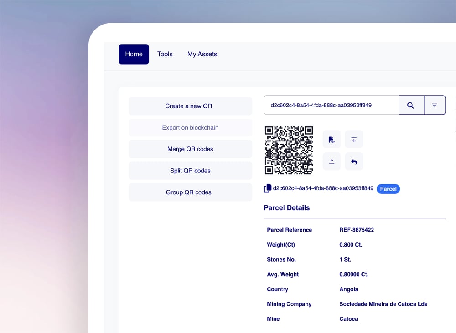Click the reply back-arrow icon
Viewport: 456px width, 333px height.
tap(354, 161)
